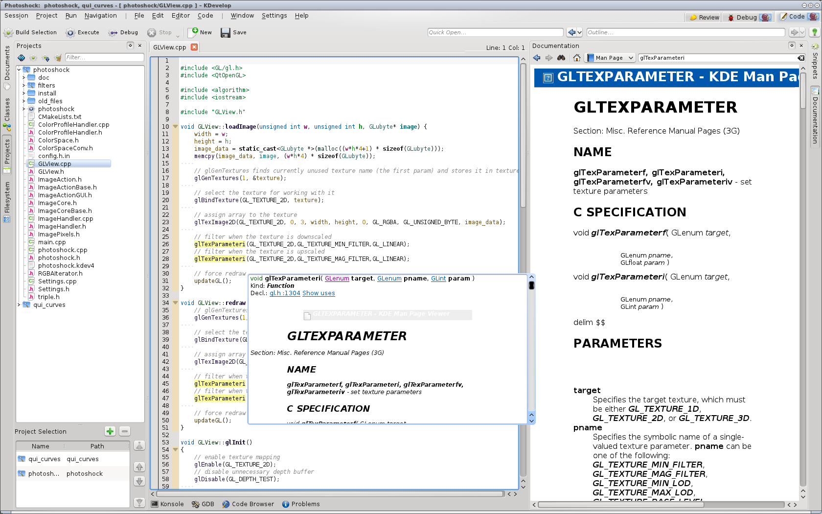Add a project with the green plus

tap(110, 431)
